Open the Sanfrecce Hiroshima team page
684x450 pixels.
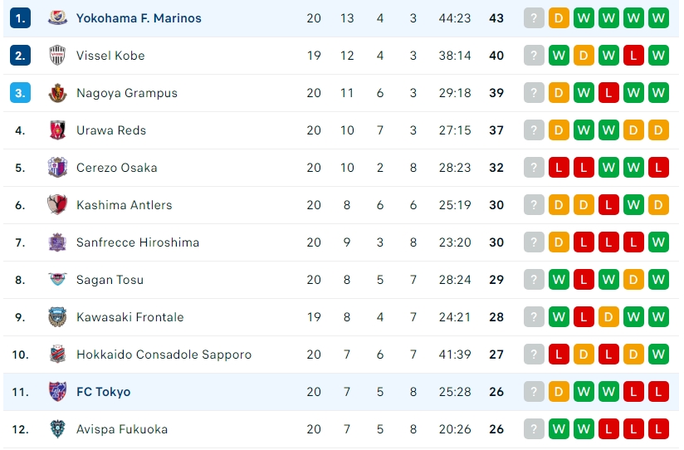pyautogui.click(x=138, y=242)
